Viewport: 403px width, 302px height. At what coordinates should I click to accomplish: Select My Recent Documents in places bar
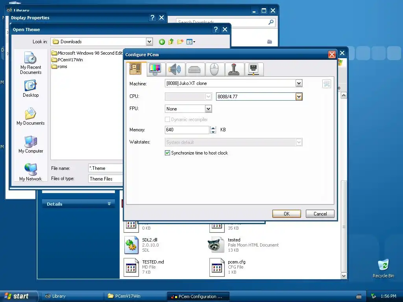coord(31,63)
